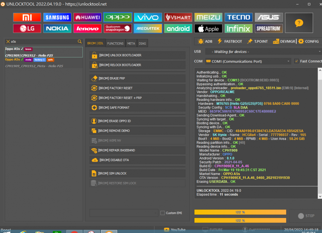Toggle the Fast Connect checkbox
The width and height of the screenshot is (322, 233).
(x=296, y=61)
